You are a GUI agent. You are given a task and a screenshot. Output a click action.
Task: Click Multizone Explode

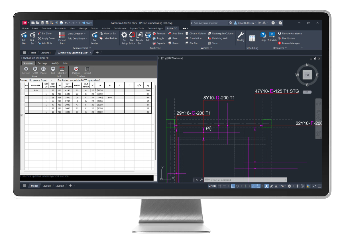click(159, 43)
